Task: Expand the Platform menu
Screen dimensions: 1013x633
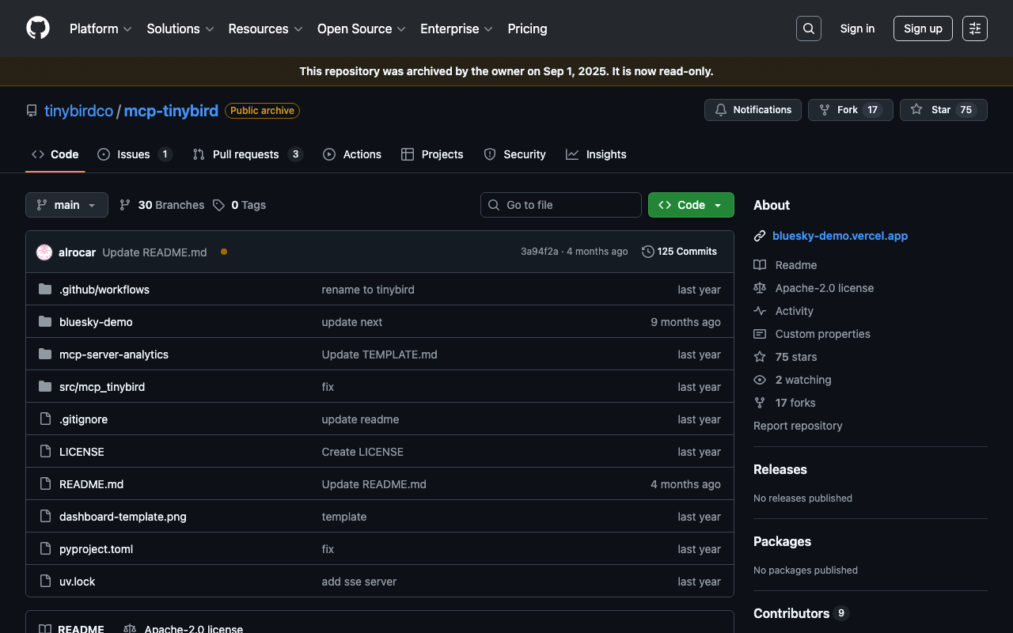Action: [x=100, y=28]
